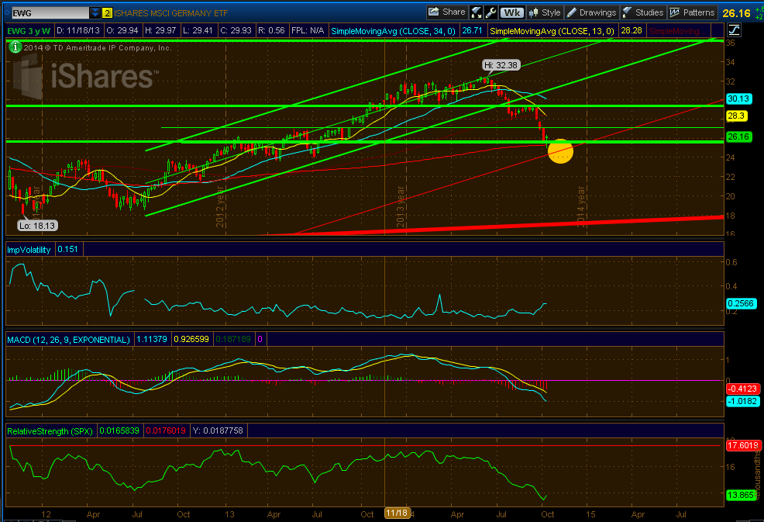764x522 pixels.
Task: Toggle the curve scale icon at top right
Action: [734, 30]
